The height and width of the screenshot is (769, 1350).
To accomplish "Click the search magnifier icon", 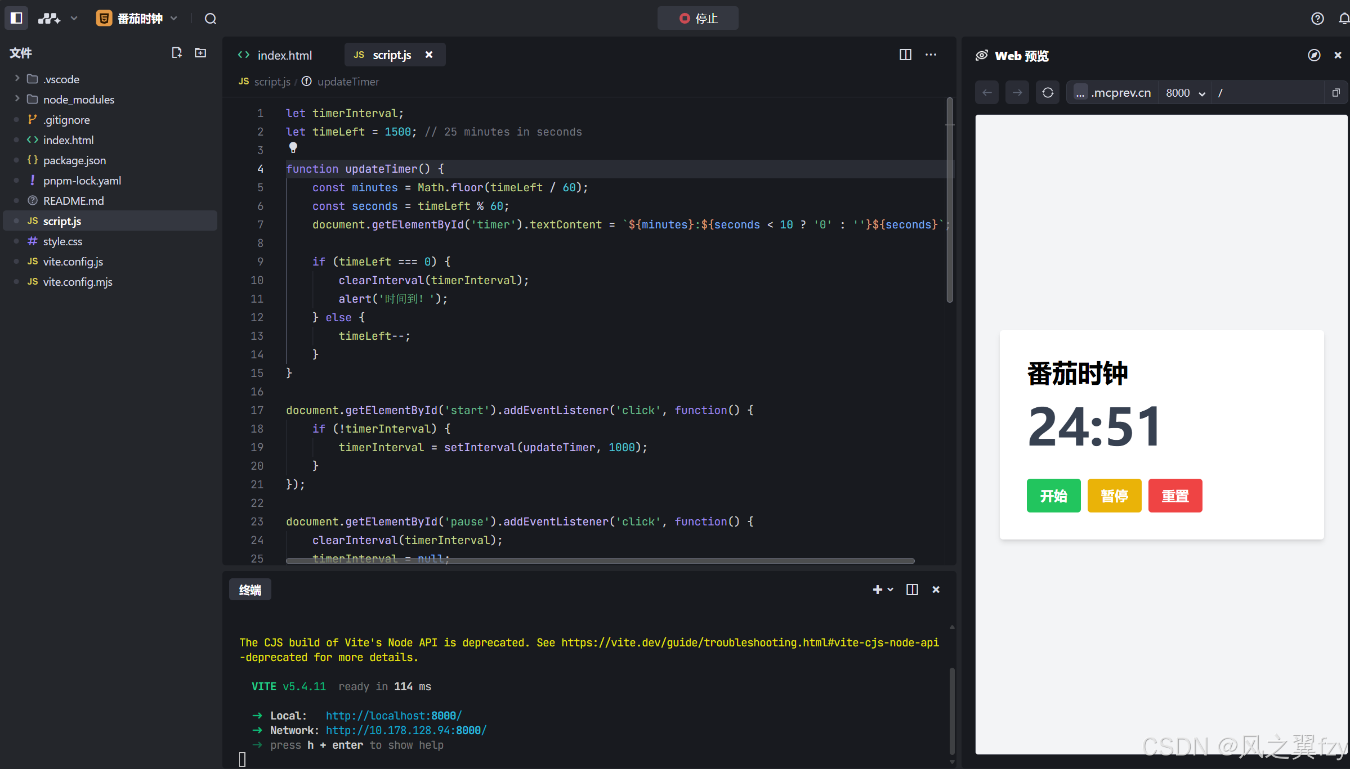I will tap(211, 19).
